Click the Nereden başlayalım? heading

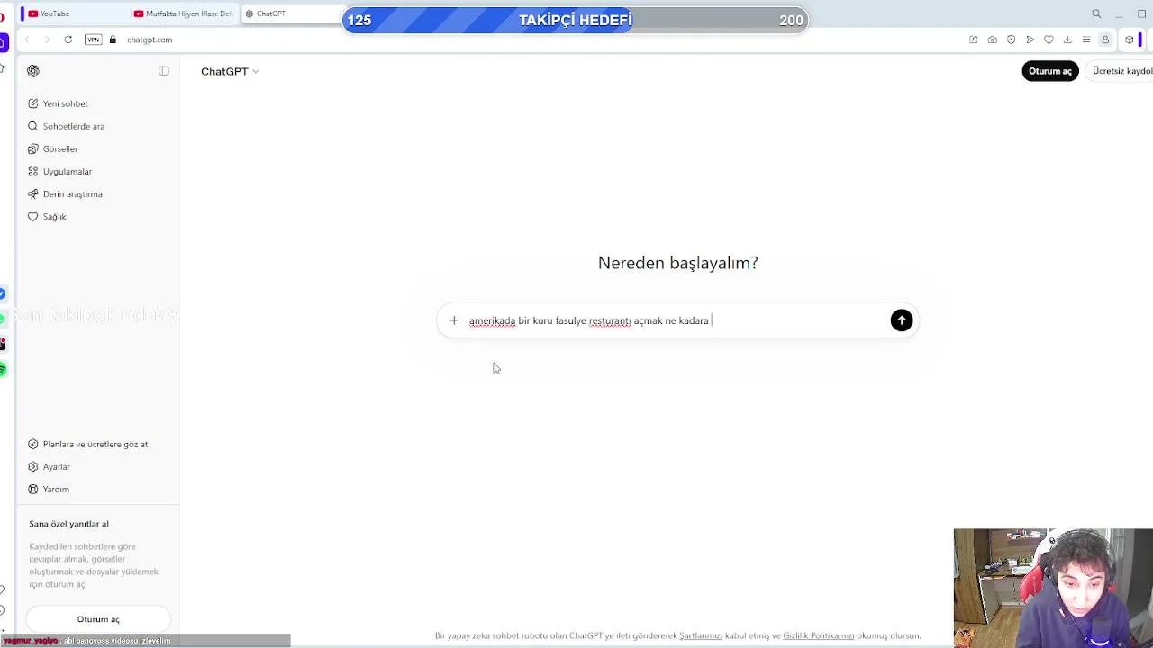[678, 263]
